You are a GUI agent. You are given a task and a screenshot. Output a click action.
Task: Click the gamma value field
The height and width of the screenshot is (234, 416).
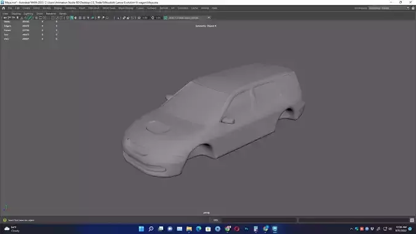coord(158,18)
